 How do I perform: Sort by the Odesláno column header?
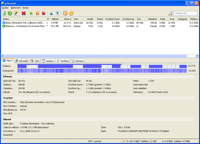click(152, 19)
